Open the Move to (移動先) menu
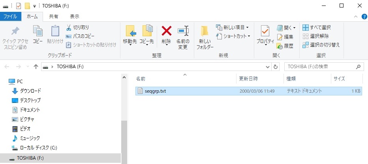 [x=130, y=35]
